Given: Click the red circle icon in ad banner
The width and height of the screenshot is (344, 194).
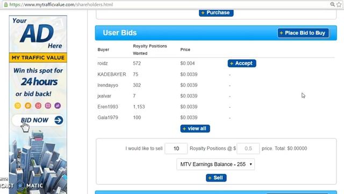Looking at the screenshot, I should (38, 106).
